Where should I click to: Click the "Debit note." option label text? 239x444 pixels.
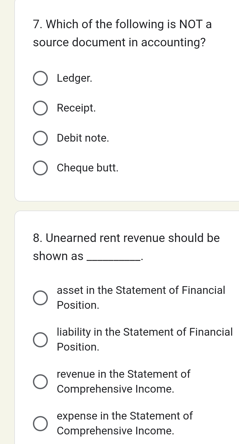[83, 138]
